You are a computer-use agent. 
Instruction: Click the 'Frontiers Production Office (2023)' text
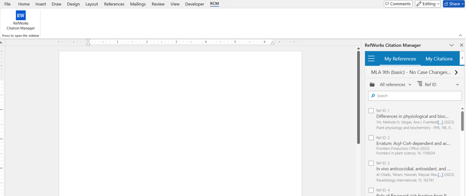click(x=402, y=149)
